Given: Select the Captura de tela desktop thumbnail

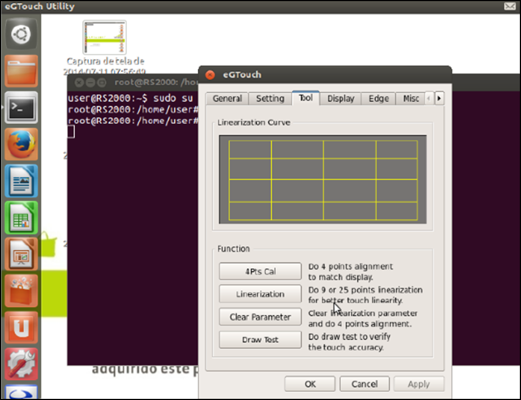Looking at the screenshot, I should [x=104, y=37].
